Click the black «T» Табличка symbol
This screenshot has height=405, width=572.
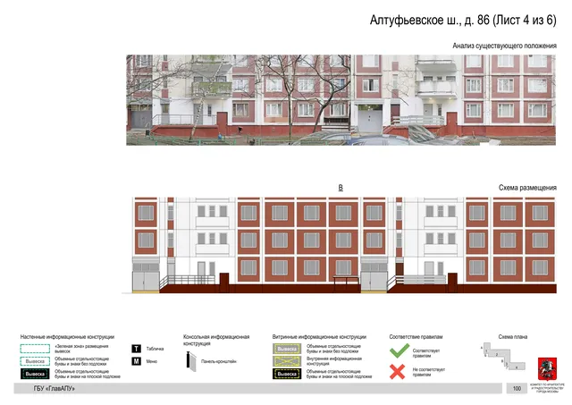[x=136, y=349]
